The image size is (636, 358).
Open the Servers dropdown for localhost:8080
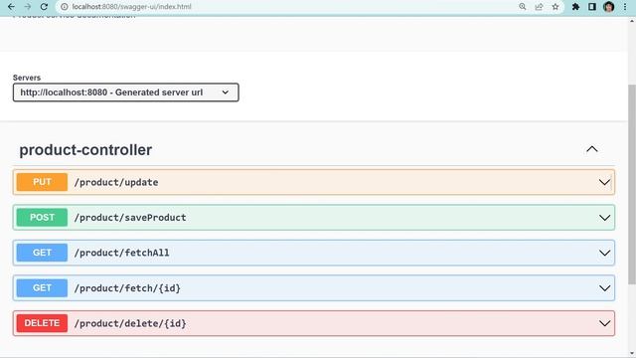point(126,92)
